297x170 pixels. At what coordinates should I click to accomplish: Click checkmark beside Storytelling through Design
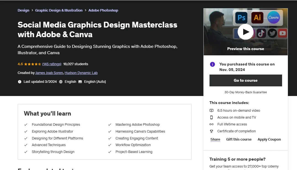click(x=26, y=152)
